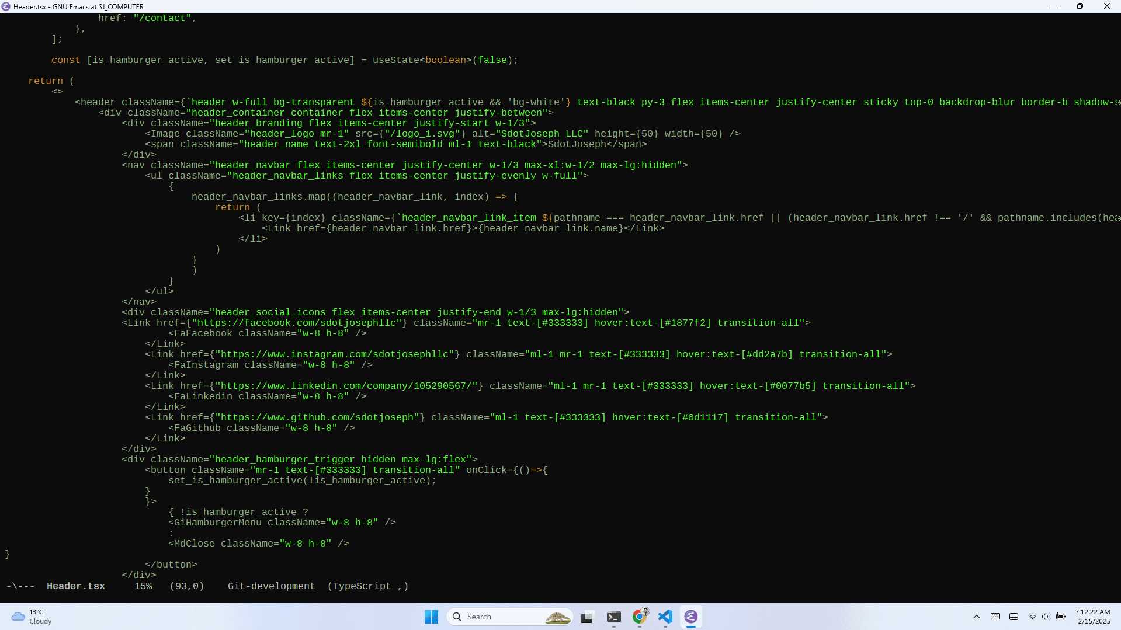Click the Link href={header_navbar_link.href} line
1121x630 pixels.
(x=463, y=228)
